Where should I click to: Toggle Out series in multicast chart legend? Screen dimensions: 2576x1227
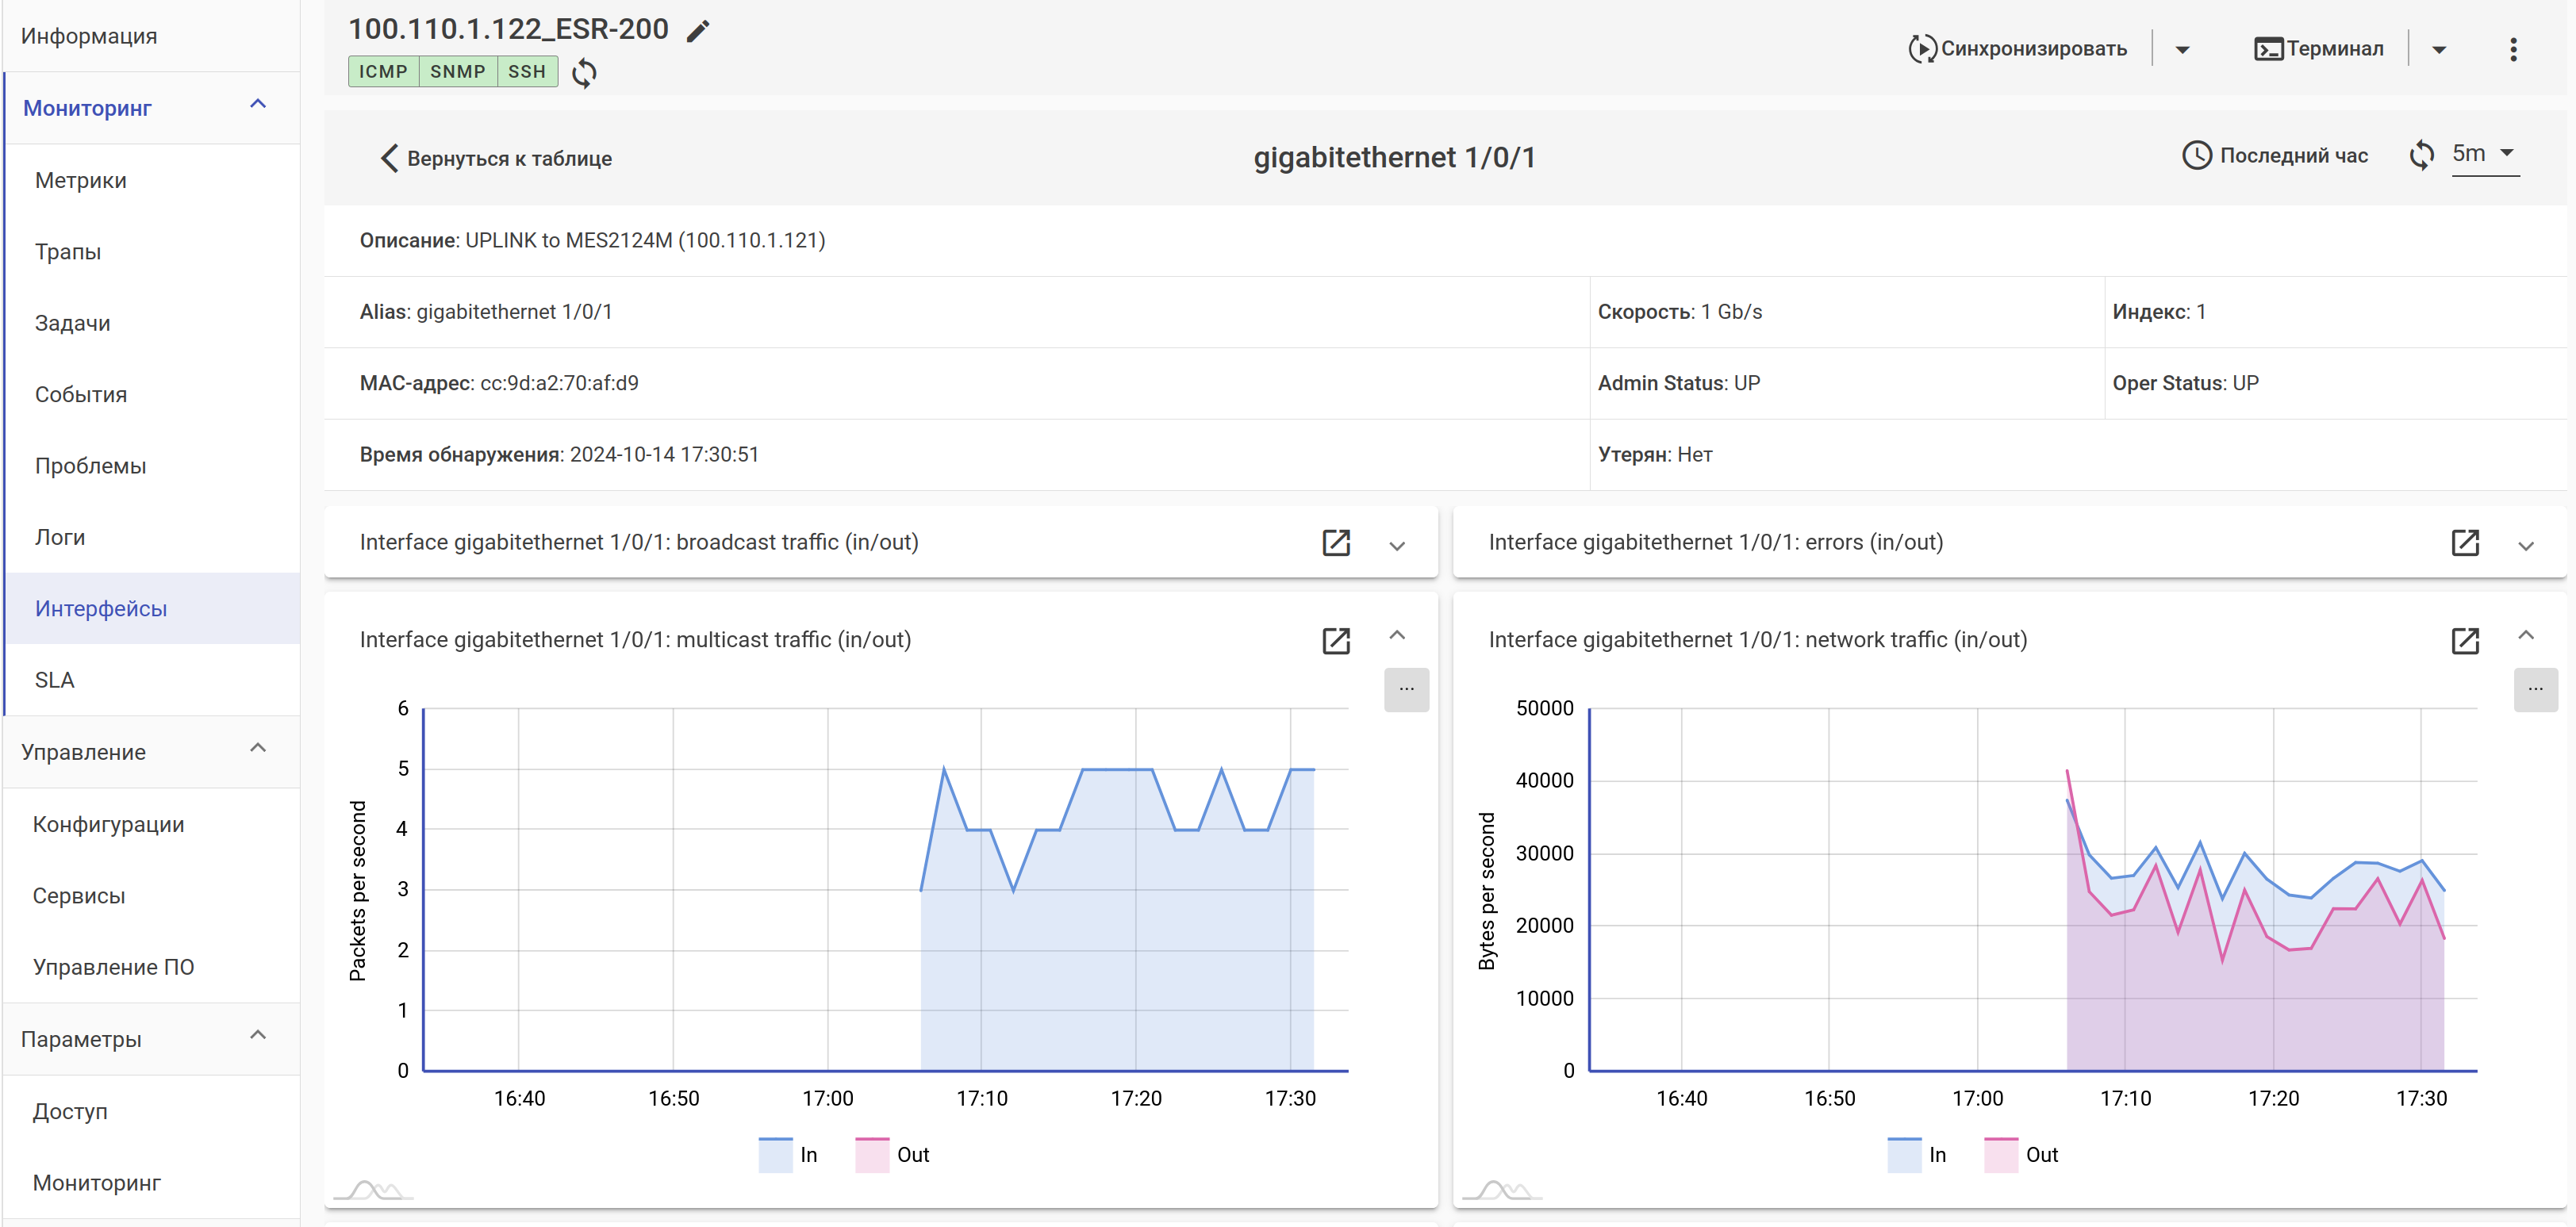point(912,1155)
